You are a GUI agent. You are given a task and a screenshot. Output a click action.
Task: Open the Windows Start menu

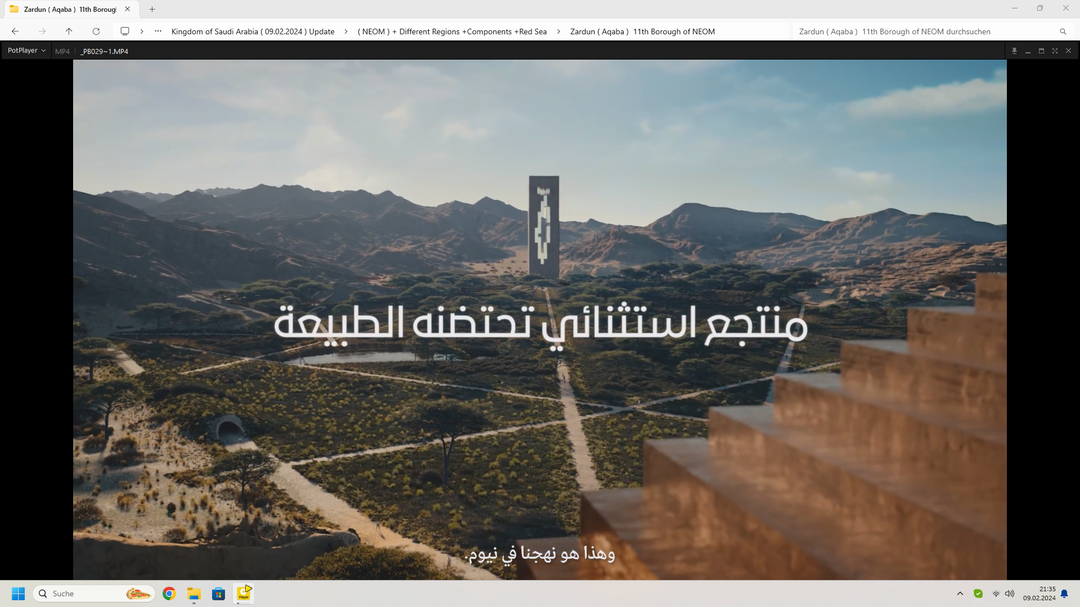(x=19, y=594)
